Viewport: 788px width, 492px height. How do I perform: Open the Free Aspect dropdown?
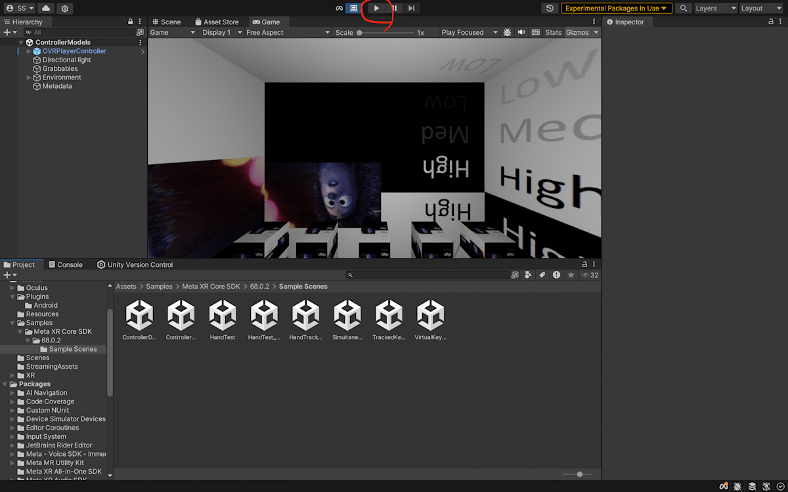click(288, 32)
